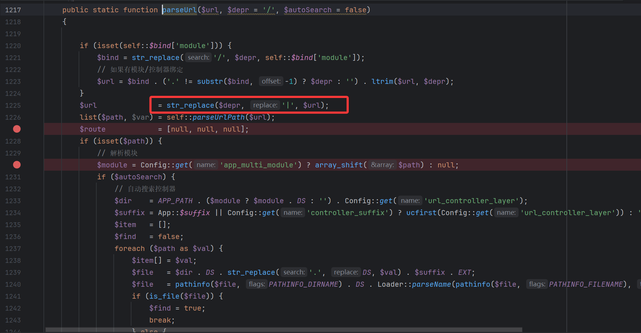The height and width of the screenshot is (333, 641).
Task: Click the '&array:' hint in array_shift
Action: [x=382, y=165]
